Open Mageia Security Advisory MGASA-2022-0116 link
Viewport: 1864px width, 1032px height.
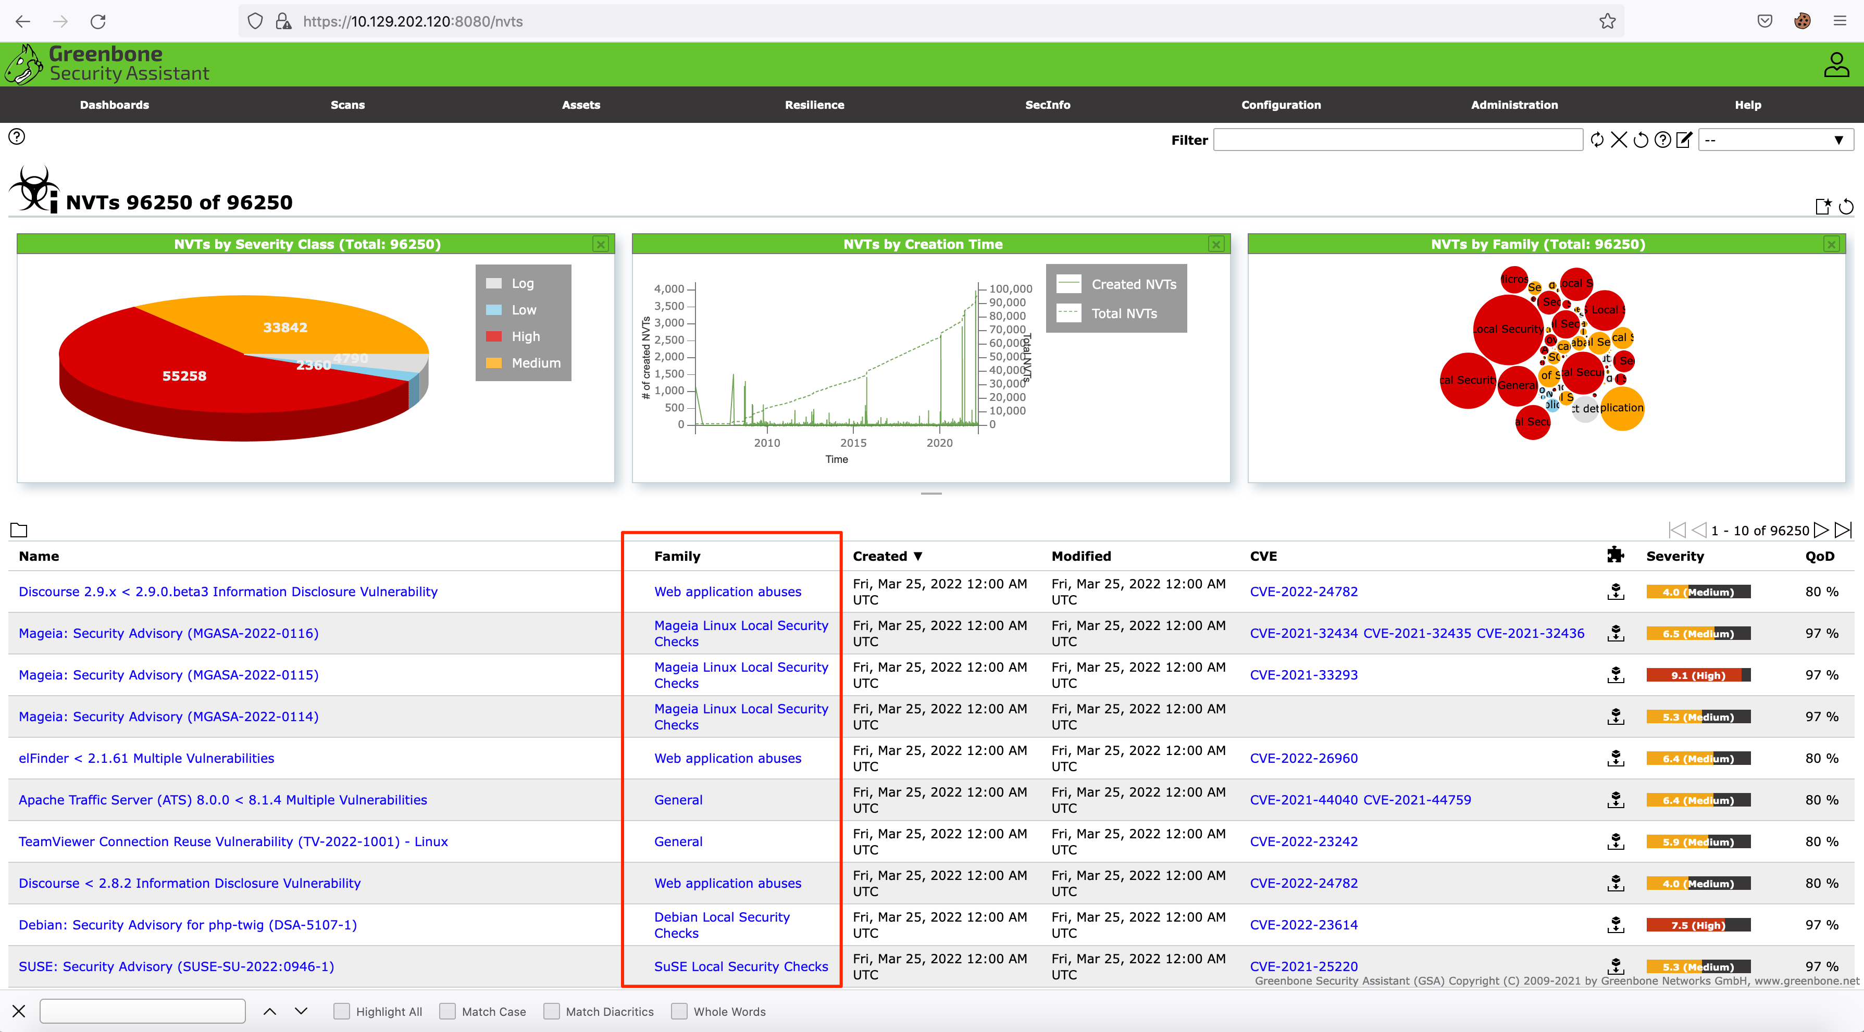point(169,633)
